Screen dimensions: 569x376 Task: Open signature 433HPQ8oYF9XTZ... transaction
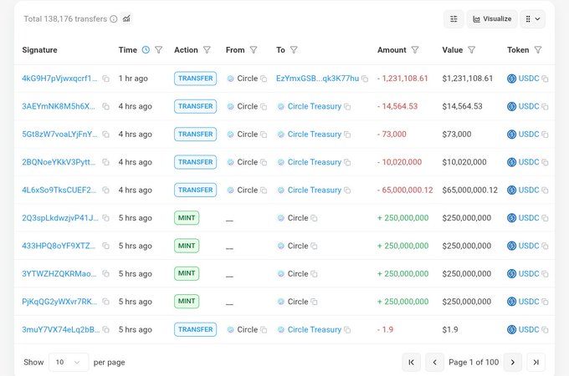[59, 246]
